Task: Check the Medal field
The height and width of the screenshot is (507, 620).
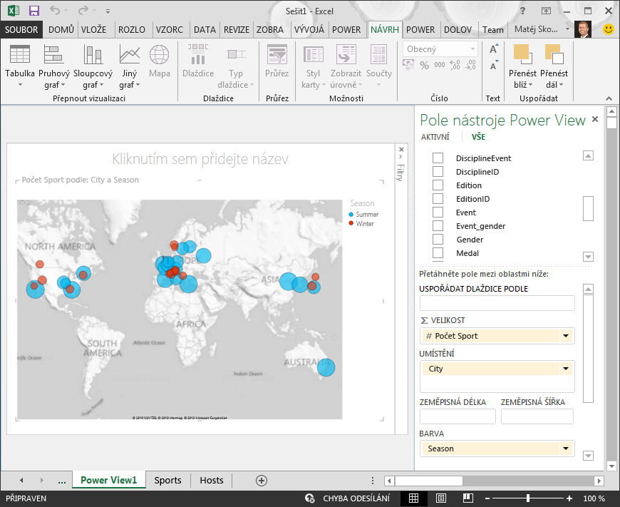Action: [438, 252]
